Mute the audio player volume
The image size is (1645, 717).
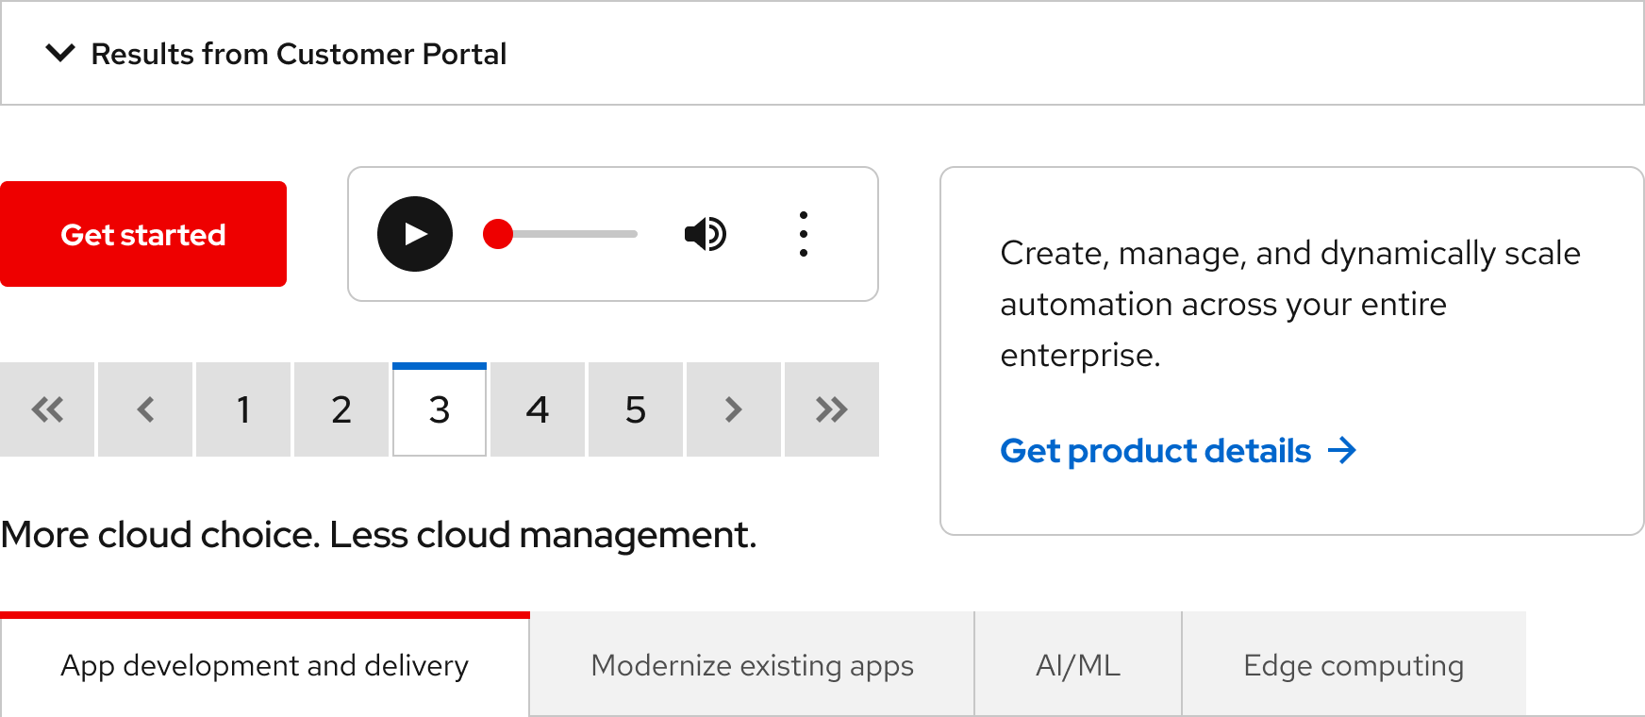coord(706,234)
